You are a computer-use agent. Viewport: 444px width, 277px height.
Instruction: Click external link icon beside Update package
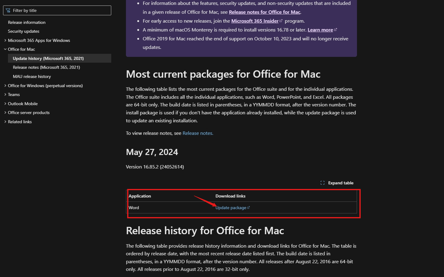249,208
